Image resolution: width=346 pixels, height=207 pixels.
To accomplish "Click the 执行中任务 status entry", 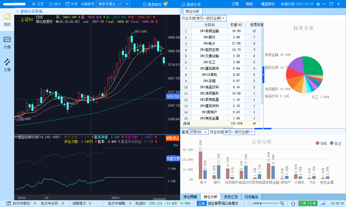I will 52,203.
